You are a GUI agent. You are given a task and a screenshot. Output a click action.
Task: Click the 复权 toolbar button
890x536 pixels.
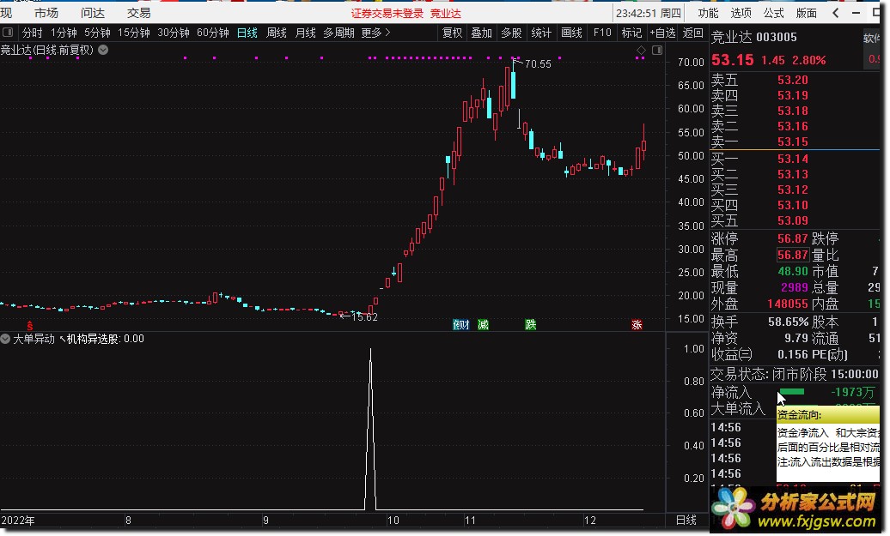click(452, 33)
